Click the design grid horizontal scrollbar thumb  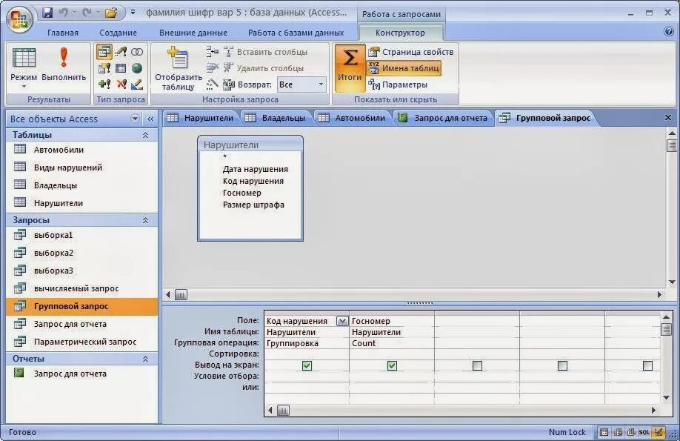point(283,410)
